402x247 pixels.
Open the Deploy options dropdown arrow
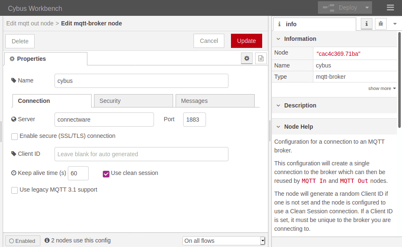[x=367, y=7]
